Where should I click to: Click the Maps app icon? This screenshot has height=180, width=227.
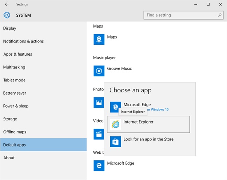[x=99, y=39]
